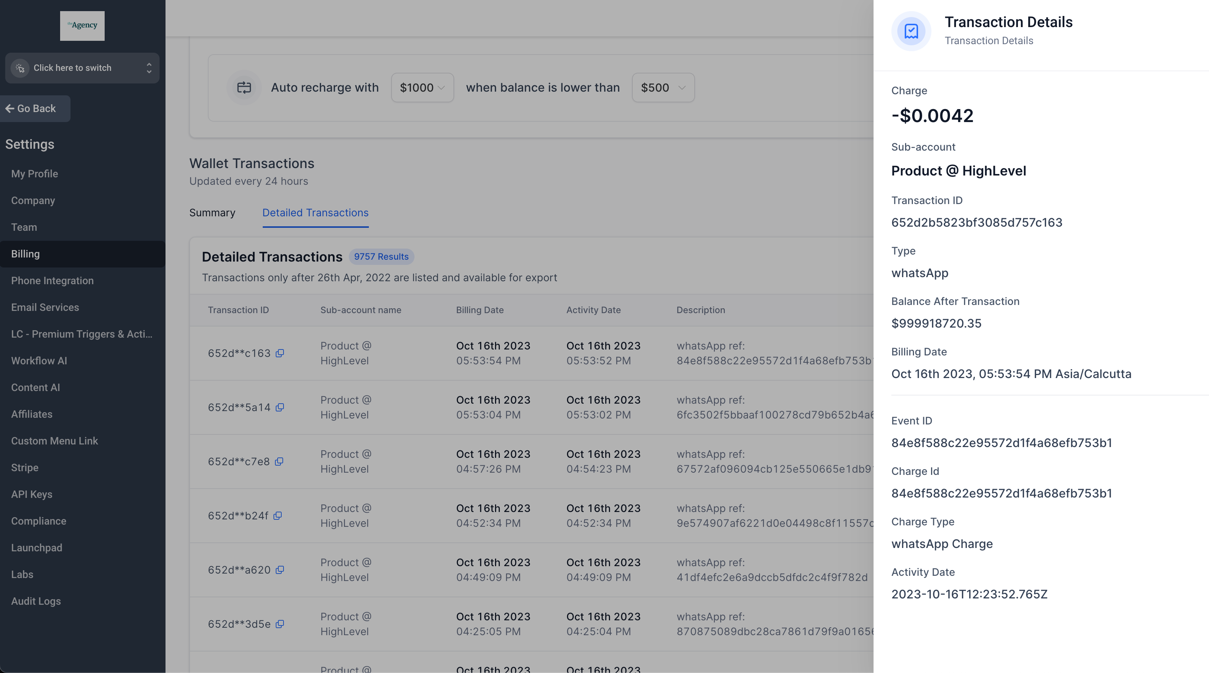Click the auto recharge wallet icon

point(244,87)
